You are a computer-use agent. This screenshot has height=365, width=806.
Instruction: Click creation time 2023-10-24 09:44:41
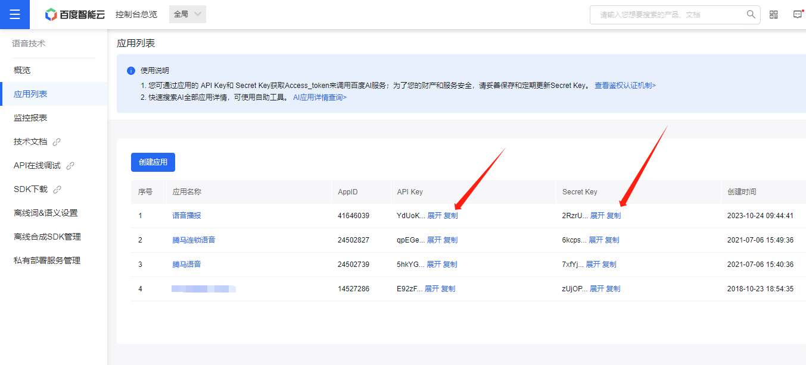pyautogui.click(x=760, y=216)
